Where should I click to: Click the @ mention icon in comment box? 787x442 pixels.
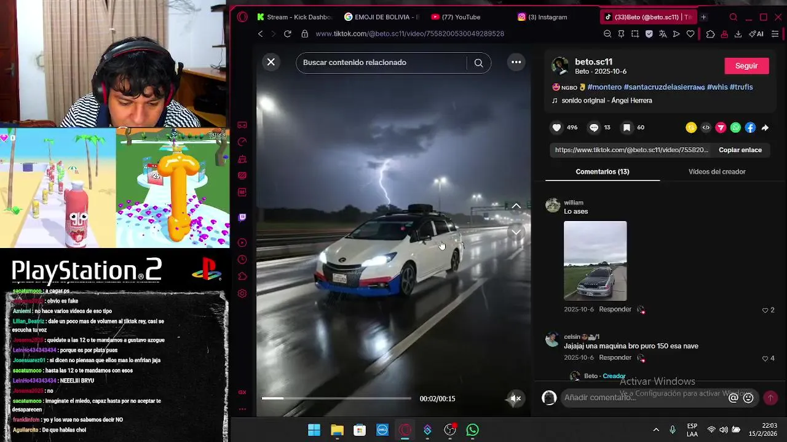[733, 398]
